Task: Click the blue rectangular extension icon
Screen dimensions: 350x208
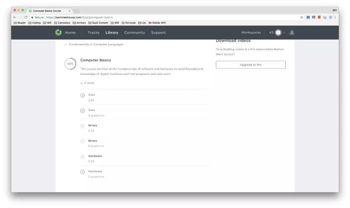Action: point(308,17)
